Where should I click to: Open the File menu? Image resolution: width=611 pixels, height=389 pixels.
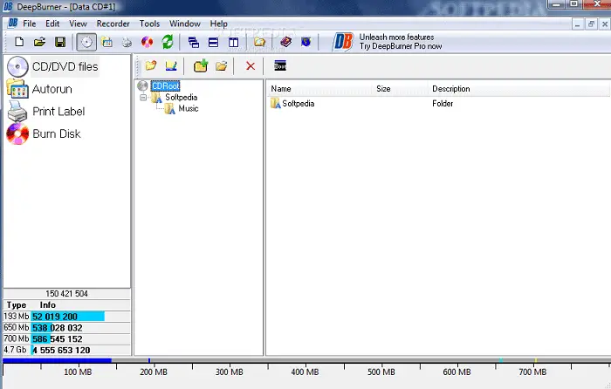tap(29, 24)
